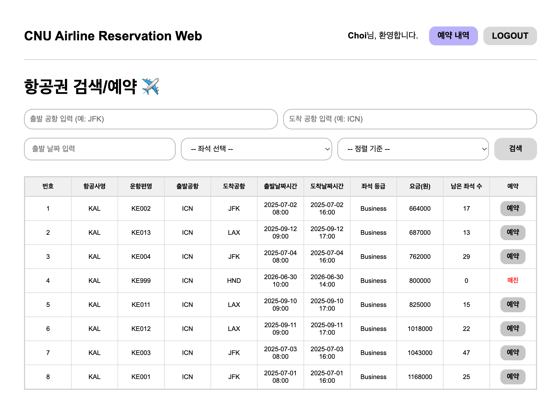Click the 운항편명 column header

point(141,186)
